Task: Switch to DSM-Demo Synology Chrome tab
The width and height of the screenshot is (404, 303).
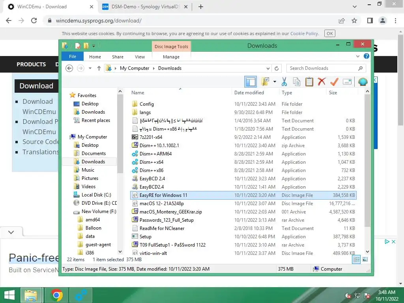Action: point(145,7)
